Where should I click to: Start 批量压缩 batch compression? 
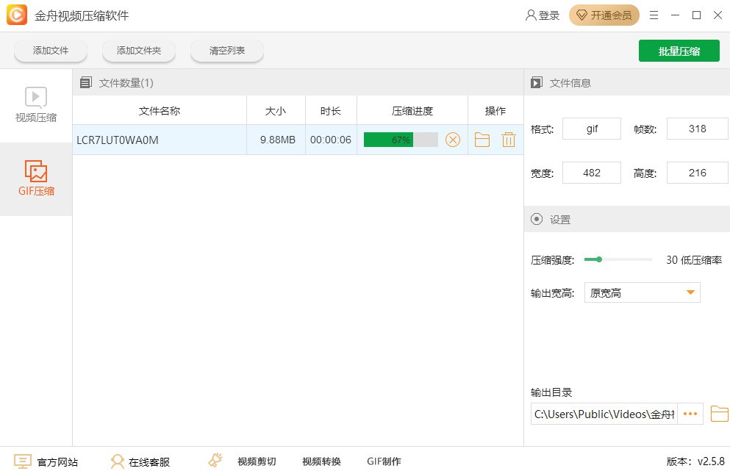(679, 51)
